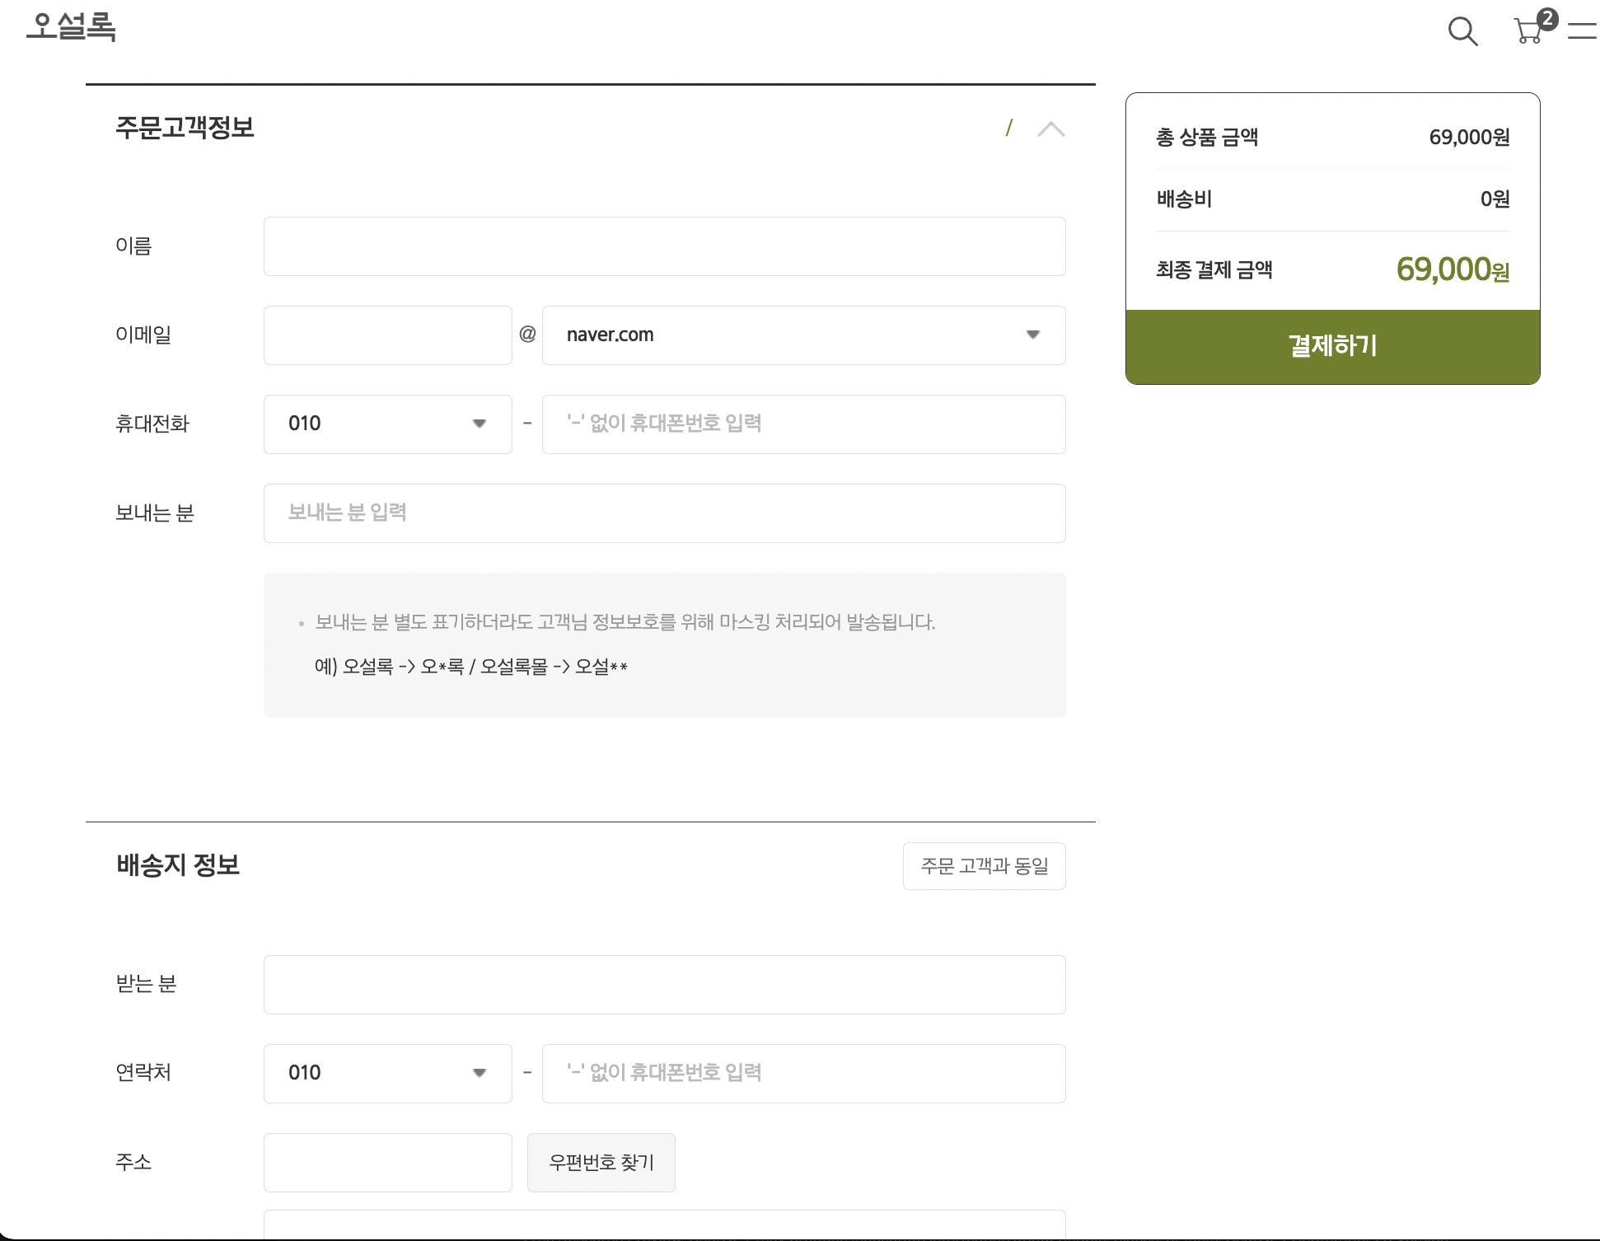Viewport: 1600px width, 1241px height.
Task: Click the 받는 분 input field
Action: pos(664,985)
